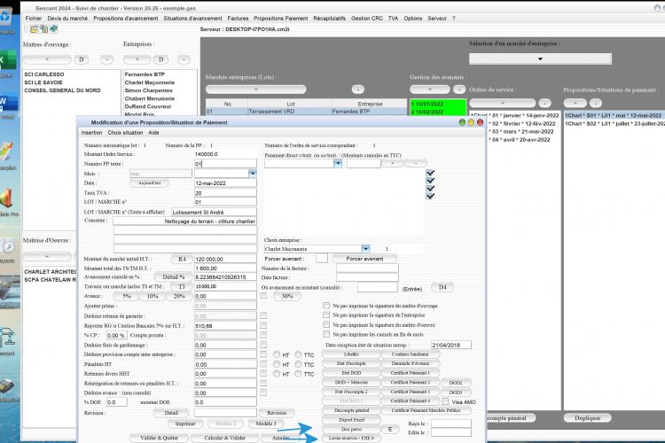665x443 pixels.
Task: Click the 20% Avance button
Action: [179, 296]
